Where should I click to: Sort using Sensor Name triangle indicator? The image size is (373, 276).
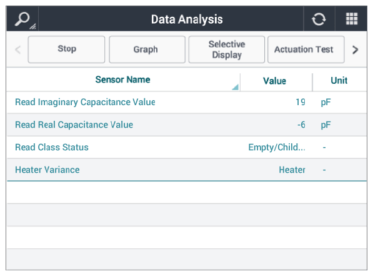[x=235, y=87]
